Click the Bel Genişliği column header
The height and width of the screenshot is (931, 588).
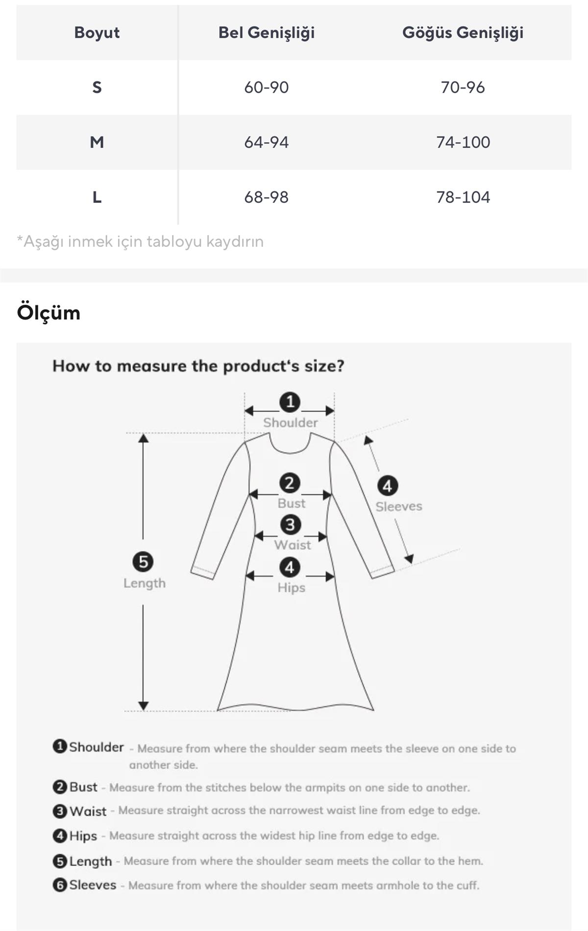point(267,33)
